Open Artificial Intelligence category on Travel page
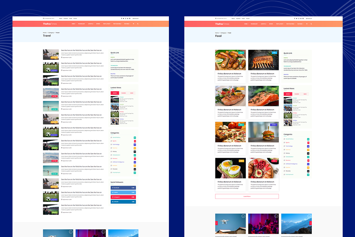 click(x=118, y=162)
